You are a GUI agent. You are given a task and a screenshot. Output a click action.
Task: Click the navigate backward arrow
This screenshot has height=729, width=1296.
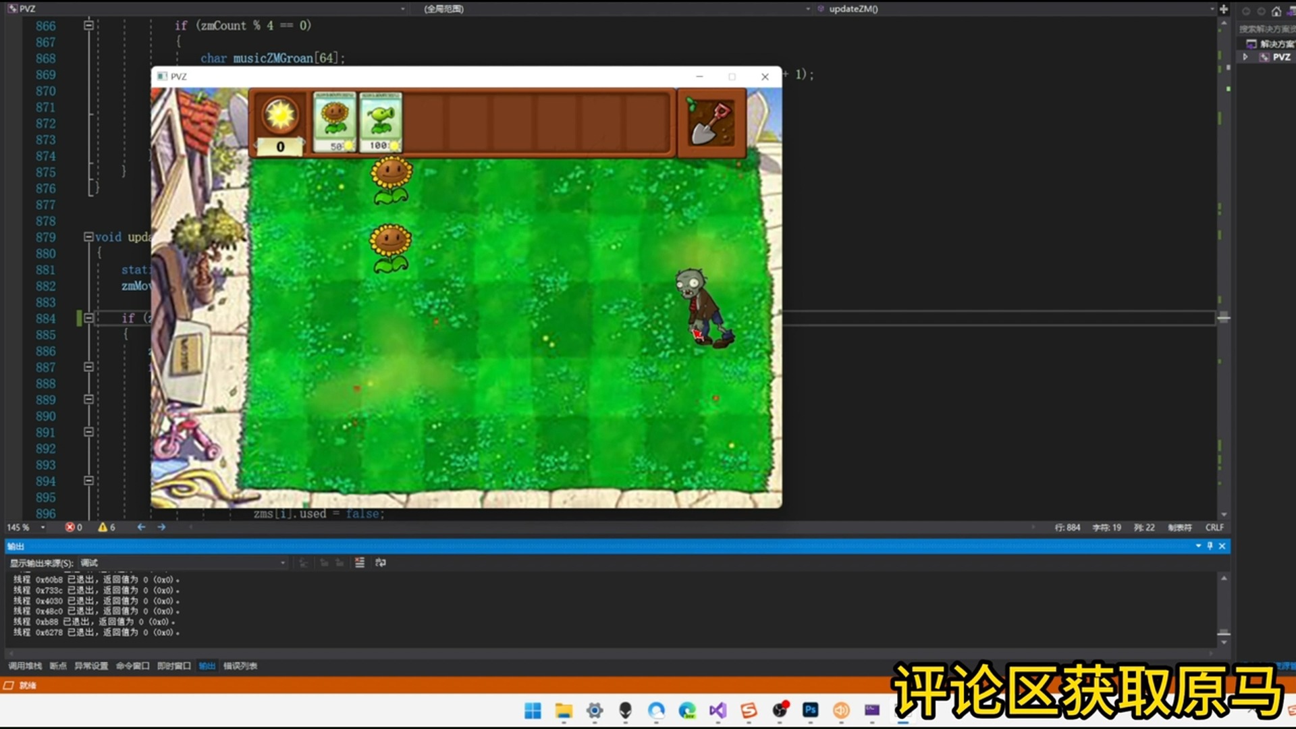(141, 527)
